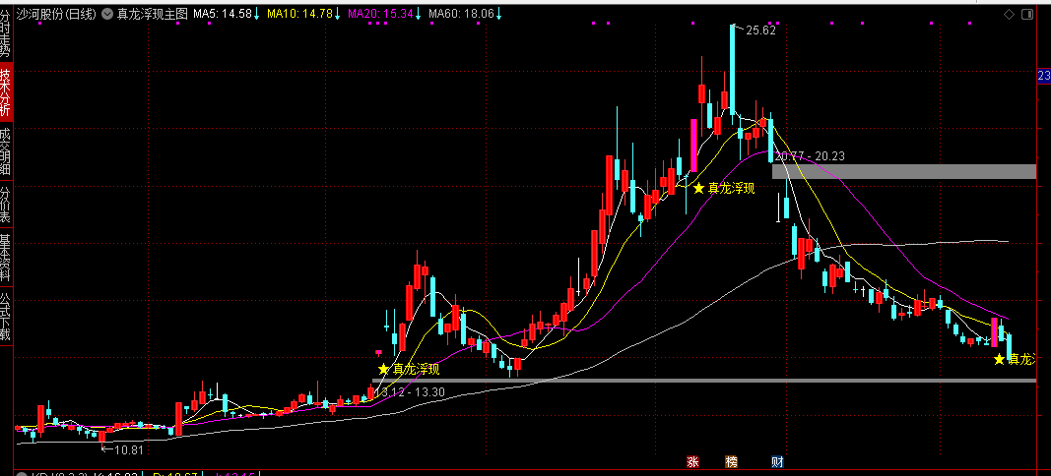Switch to the 成交明细 sidebar tab
This screenshot has width=1051, height=476.
(x=6, y=151)
